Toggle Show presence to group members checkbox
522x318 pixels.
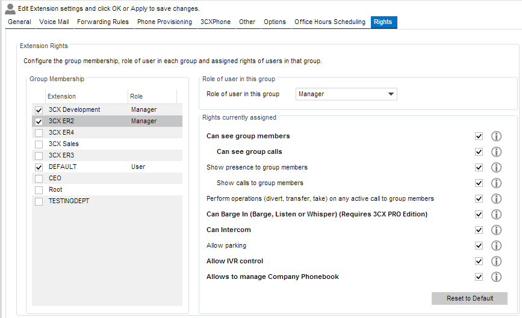(479, 168)
